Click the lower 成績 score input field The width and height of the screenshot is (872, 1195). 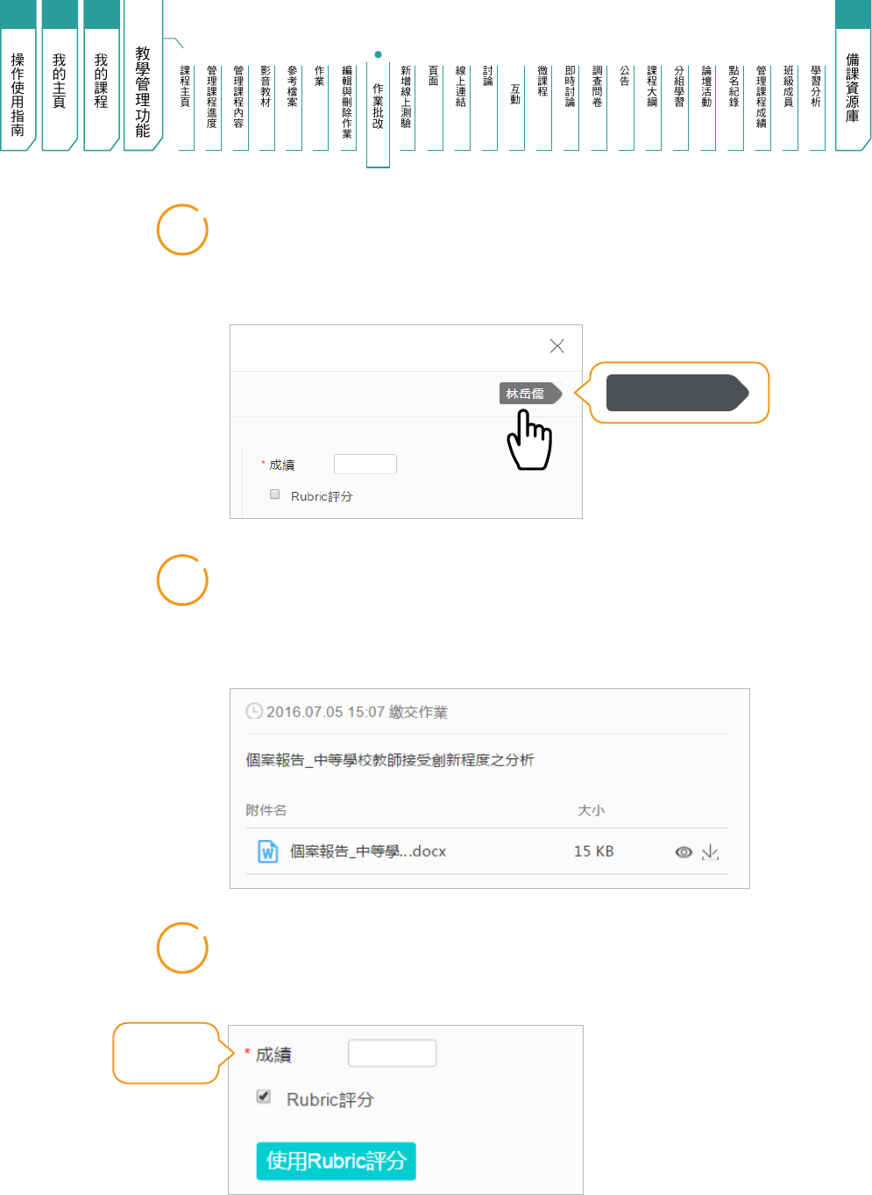point(392,1053)
